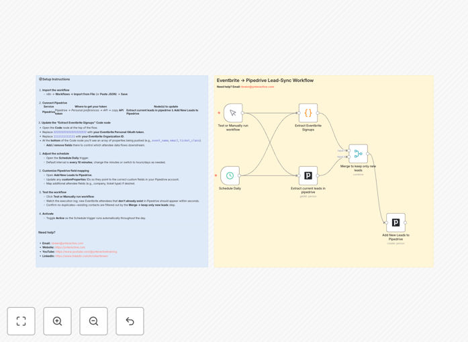Open the YouTube channel link
Screen dimensions: 468x342
(86, 251)
